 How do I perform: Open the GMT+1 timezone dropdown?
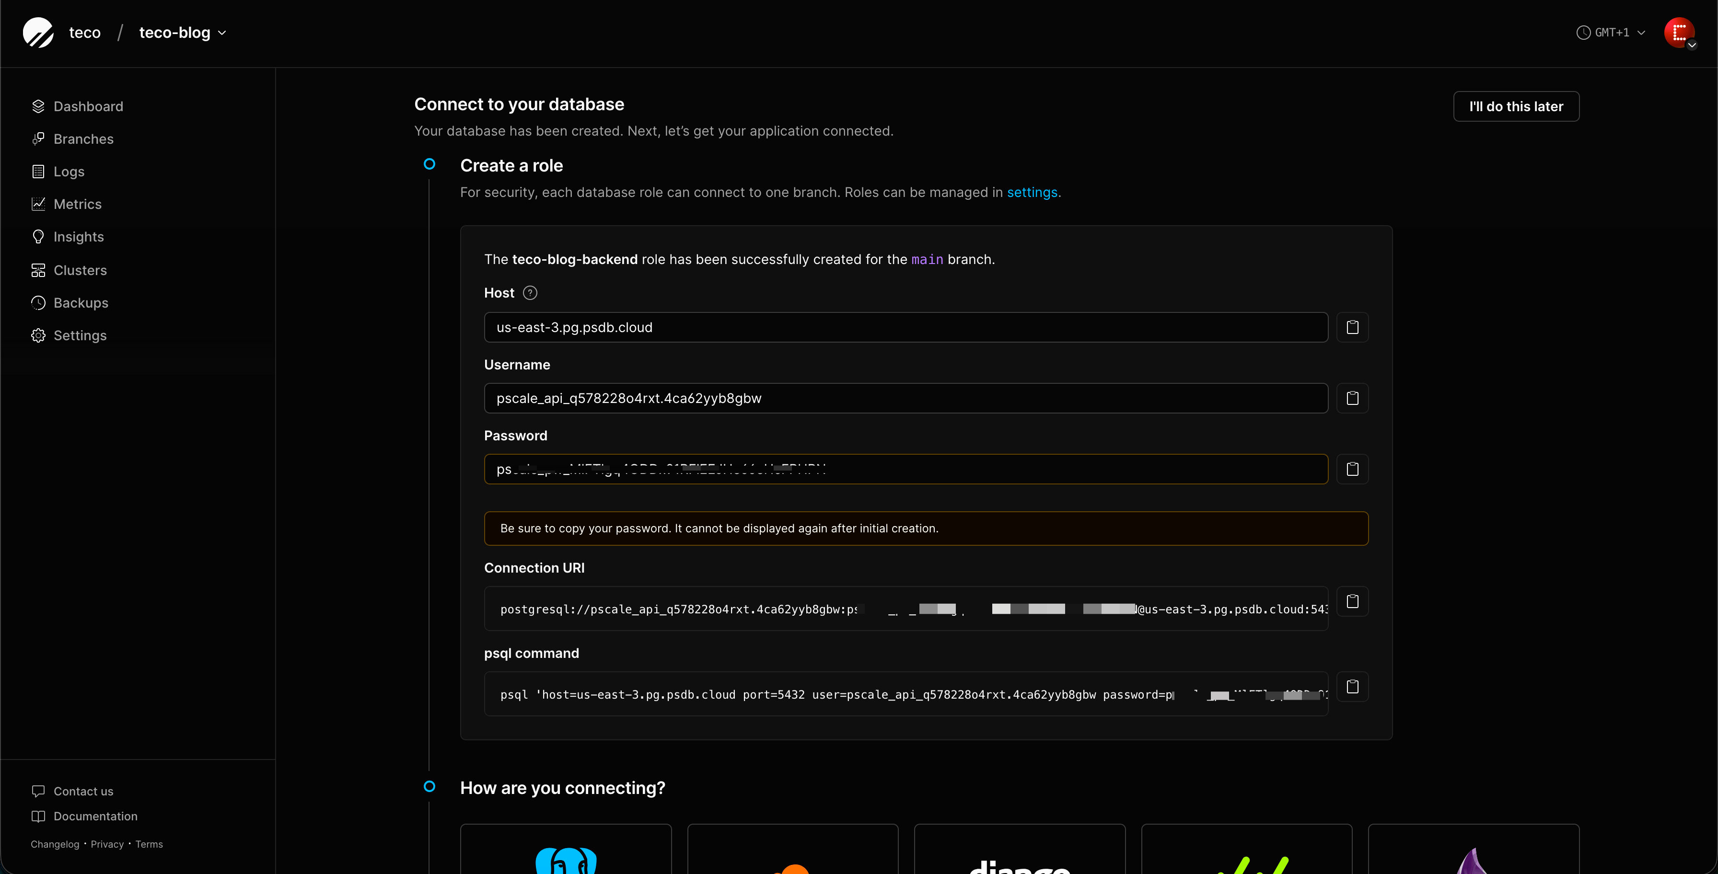pyautogui.click(x=1611, y=33)
